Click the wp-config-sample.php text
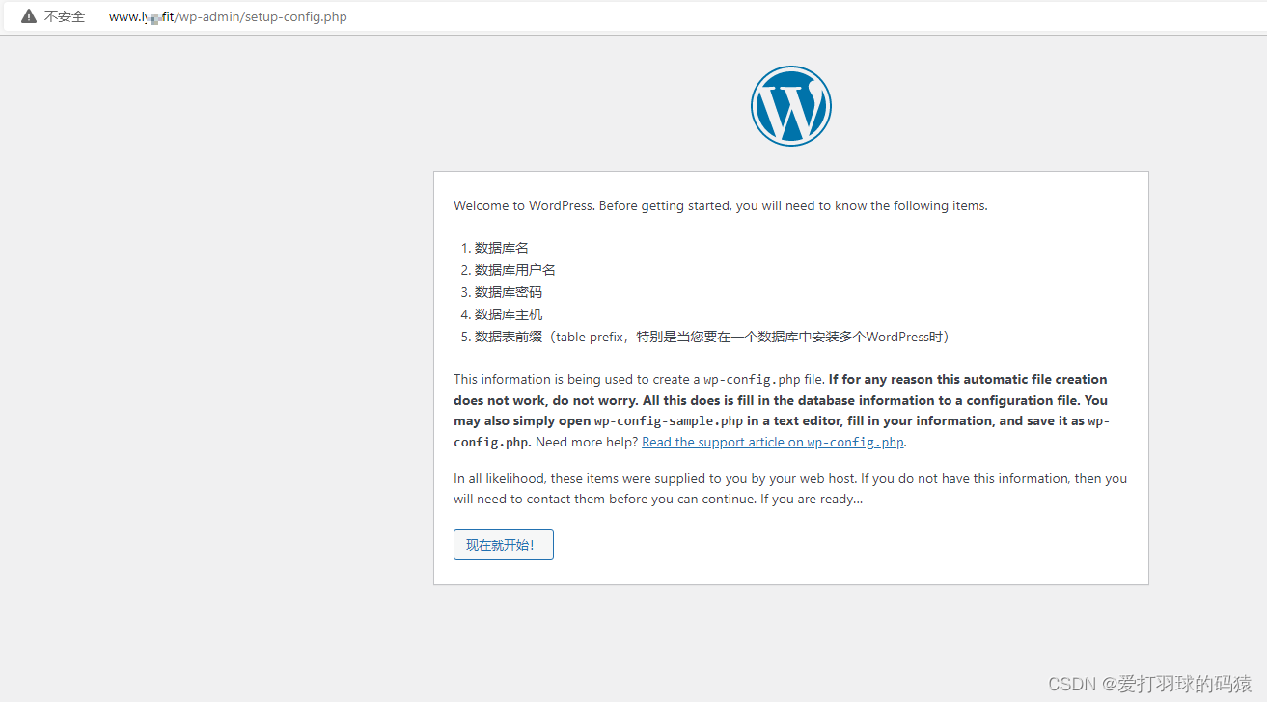Image resolution: width=1267 pixels, height=702 pixels. pyautogui.click(x=669, y=421)
